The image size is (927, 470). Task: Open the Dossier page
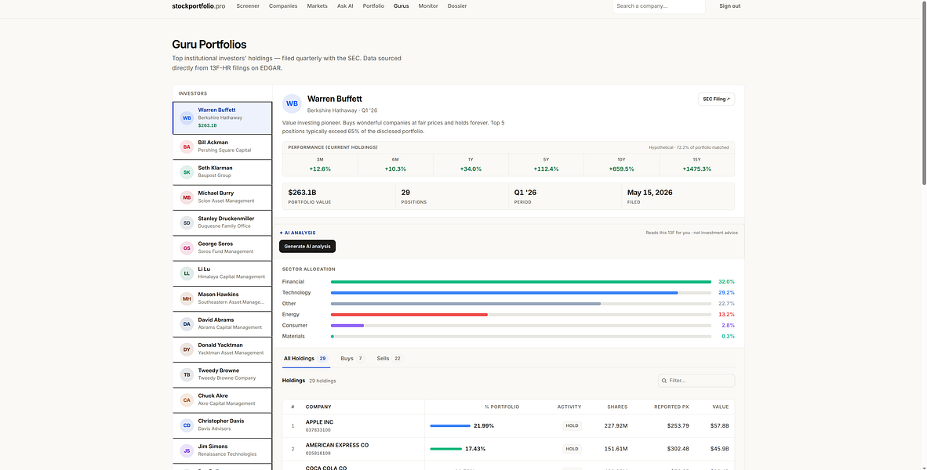pyautogui.click(x=457, y=6)
